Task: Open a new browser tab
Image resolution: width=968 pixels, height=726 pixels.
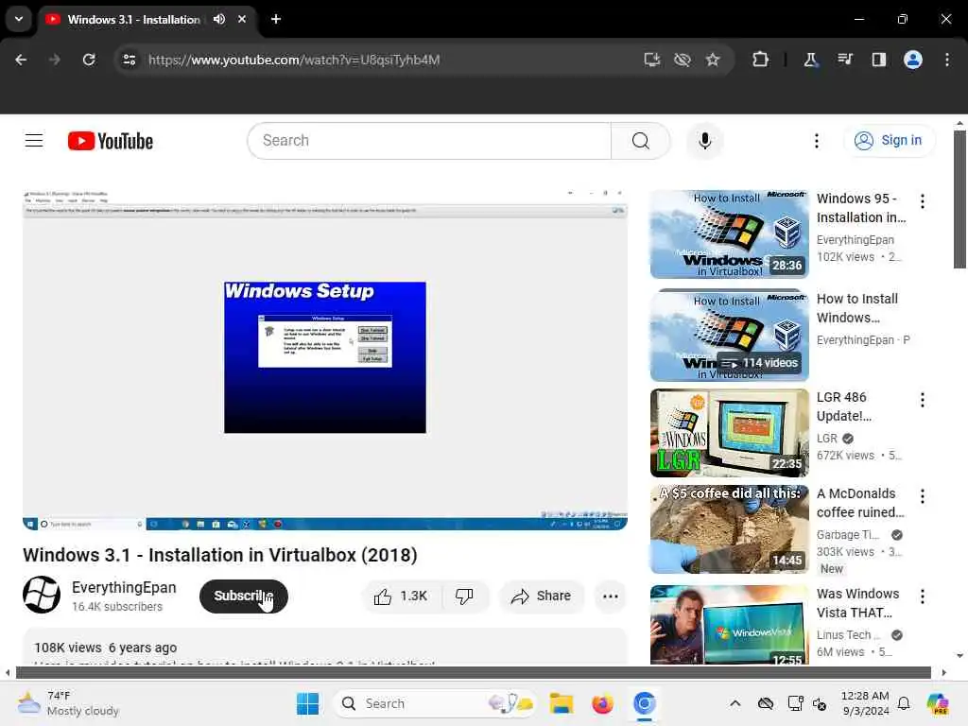Action: tap(276, 19)
